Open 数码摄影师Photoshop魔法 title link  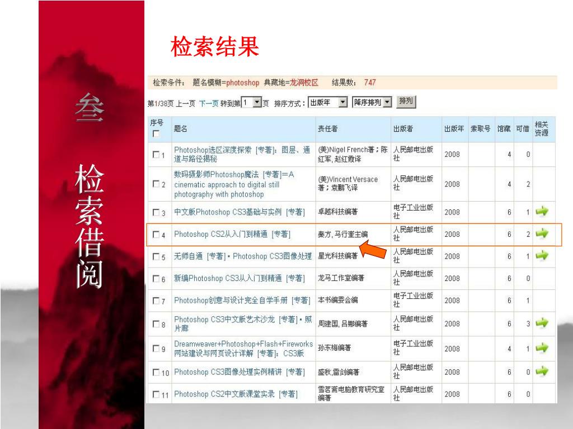click(234, 184)
